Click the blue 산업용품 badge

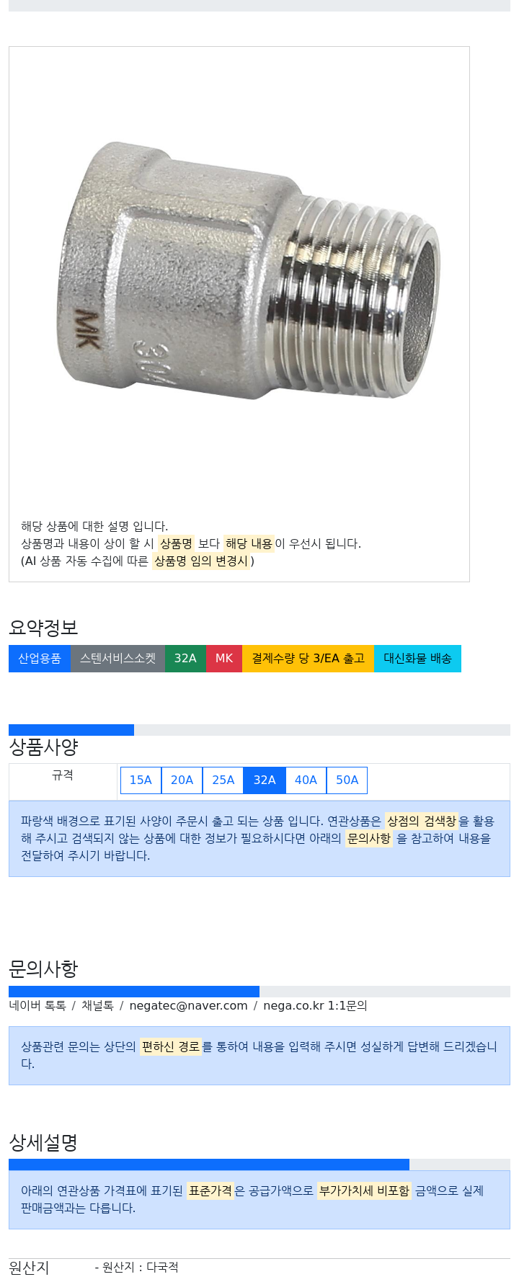pyautogui.click(x=40, y=659)
